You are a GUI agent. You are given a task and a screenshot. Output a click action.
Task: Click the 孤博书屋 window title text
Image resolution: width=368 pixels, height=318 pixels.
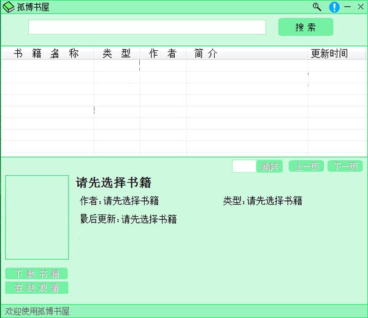click(x=33, y=7)
